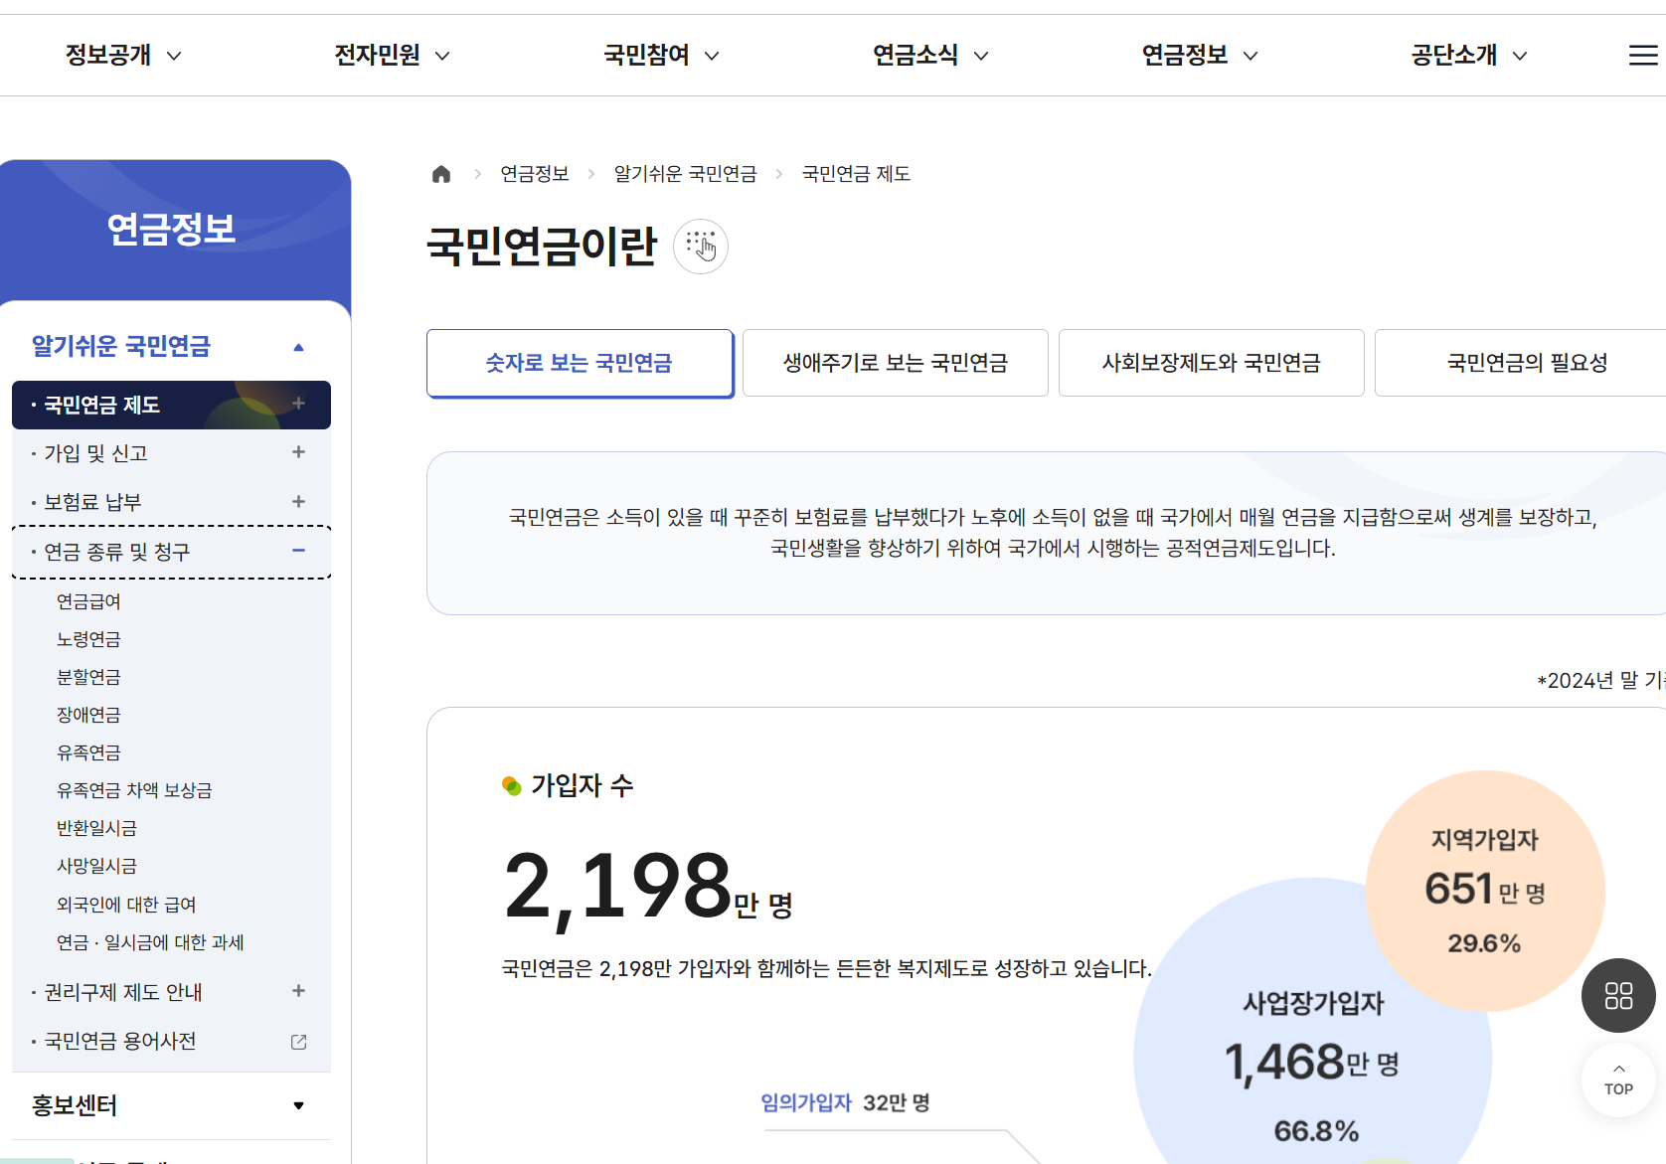Click the 임의가입자 label

[806, 1102]
